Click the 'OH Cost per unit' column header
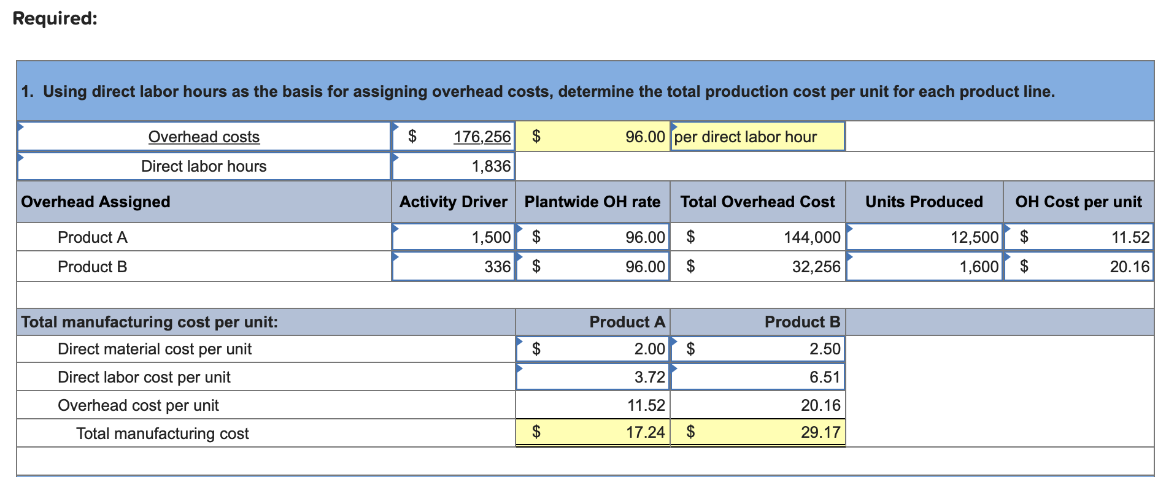The width and height of the screenshot is (1166, 477). pyautogui.click(x=1079, y=202)
